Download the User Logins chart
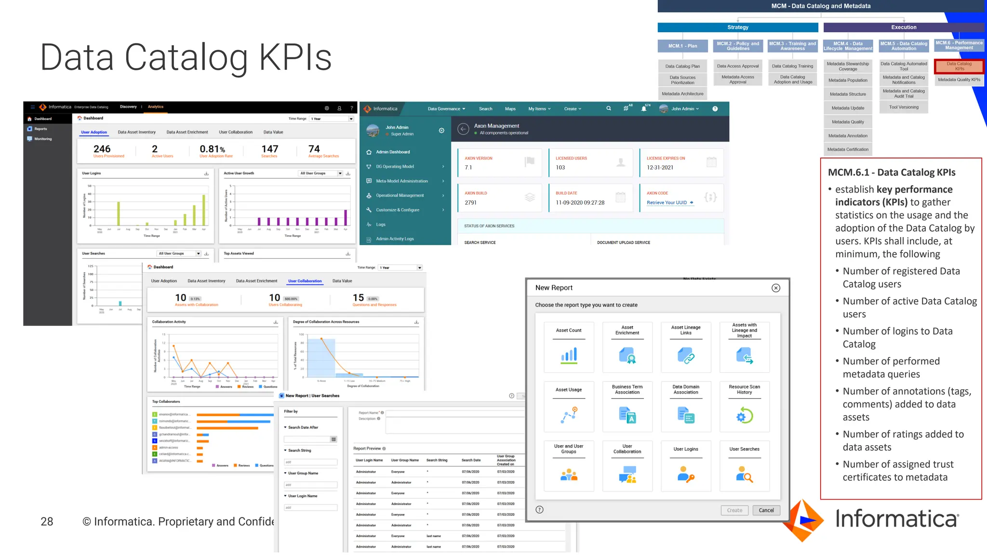Viewport: 987px width, 555px height. pyautogui.click(x=206, y=173)
